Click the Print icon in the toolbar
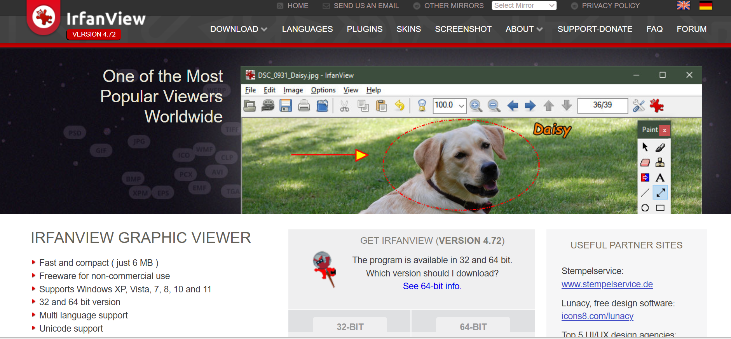Image resolution: width=731 pixels, height=339 pixels. 304,106
